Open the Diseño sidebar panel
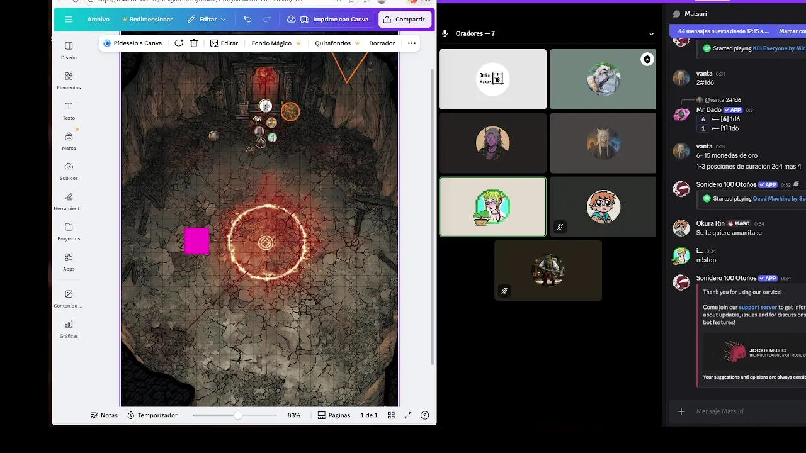806x453 pixels. coord(69,50)
